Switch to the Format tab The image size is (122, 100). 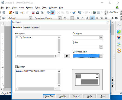pos(27,28)
